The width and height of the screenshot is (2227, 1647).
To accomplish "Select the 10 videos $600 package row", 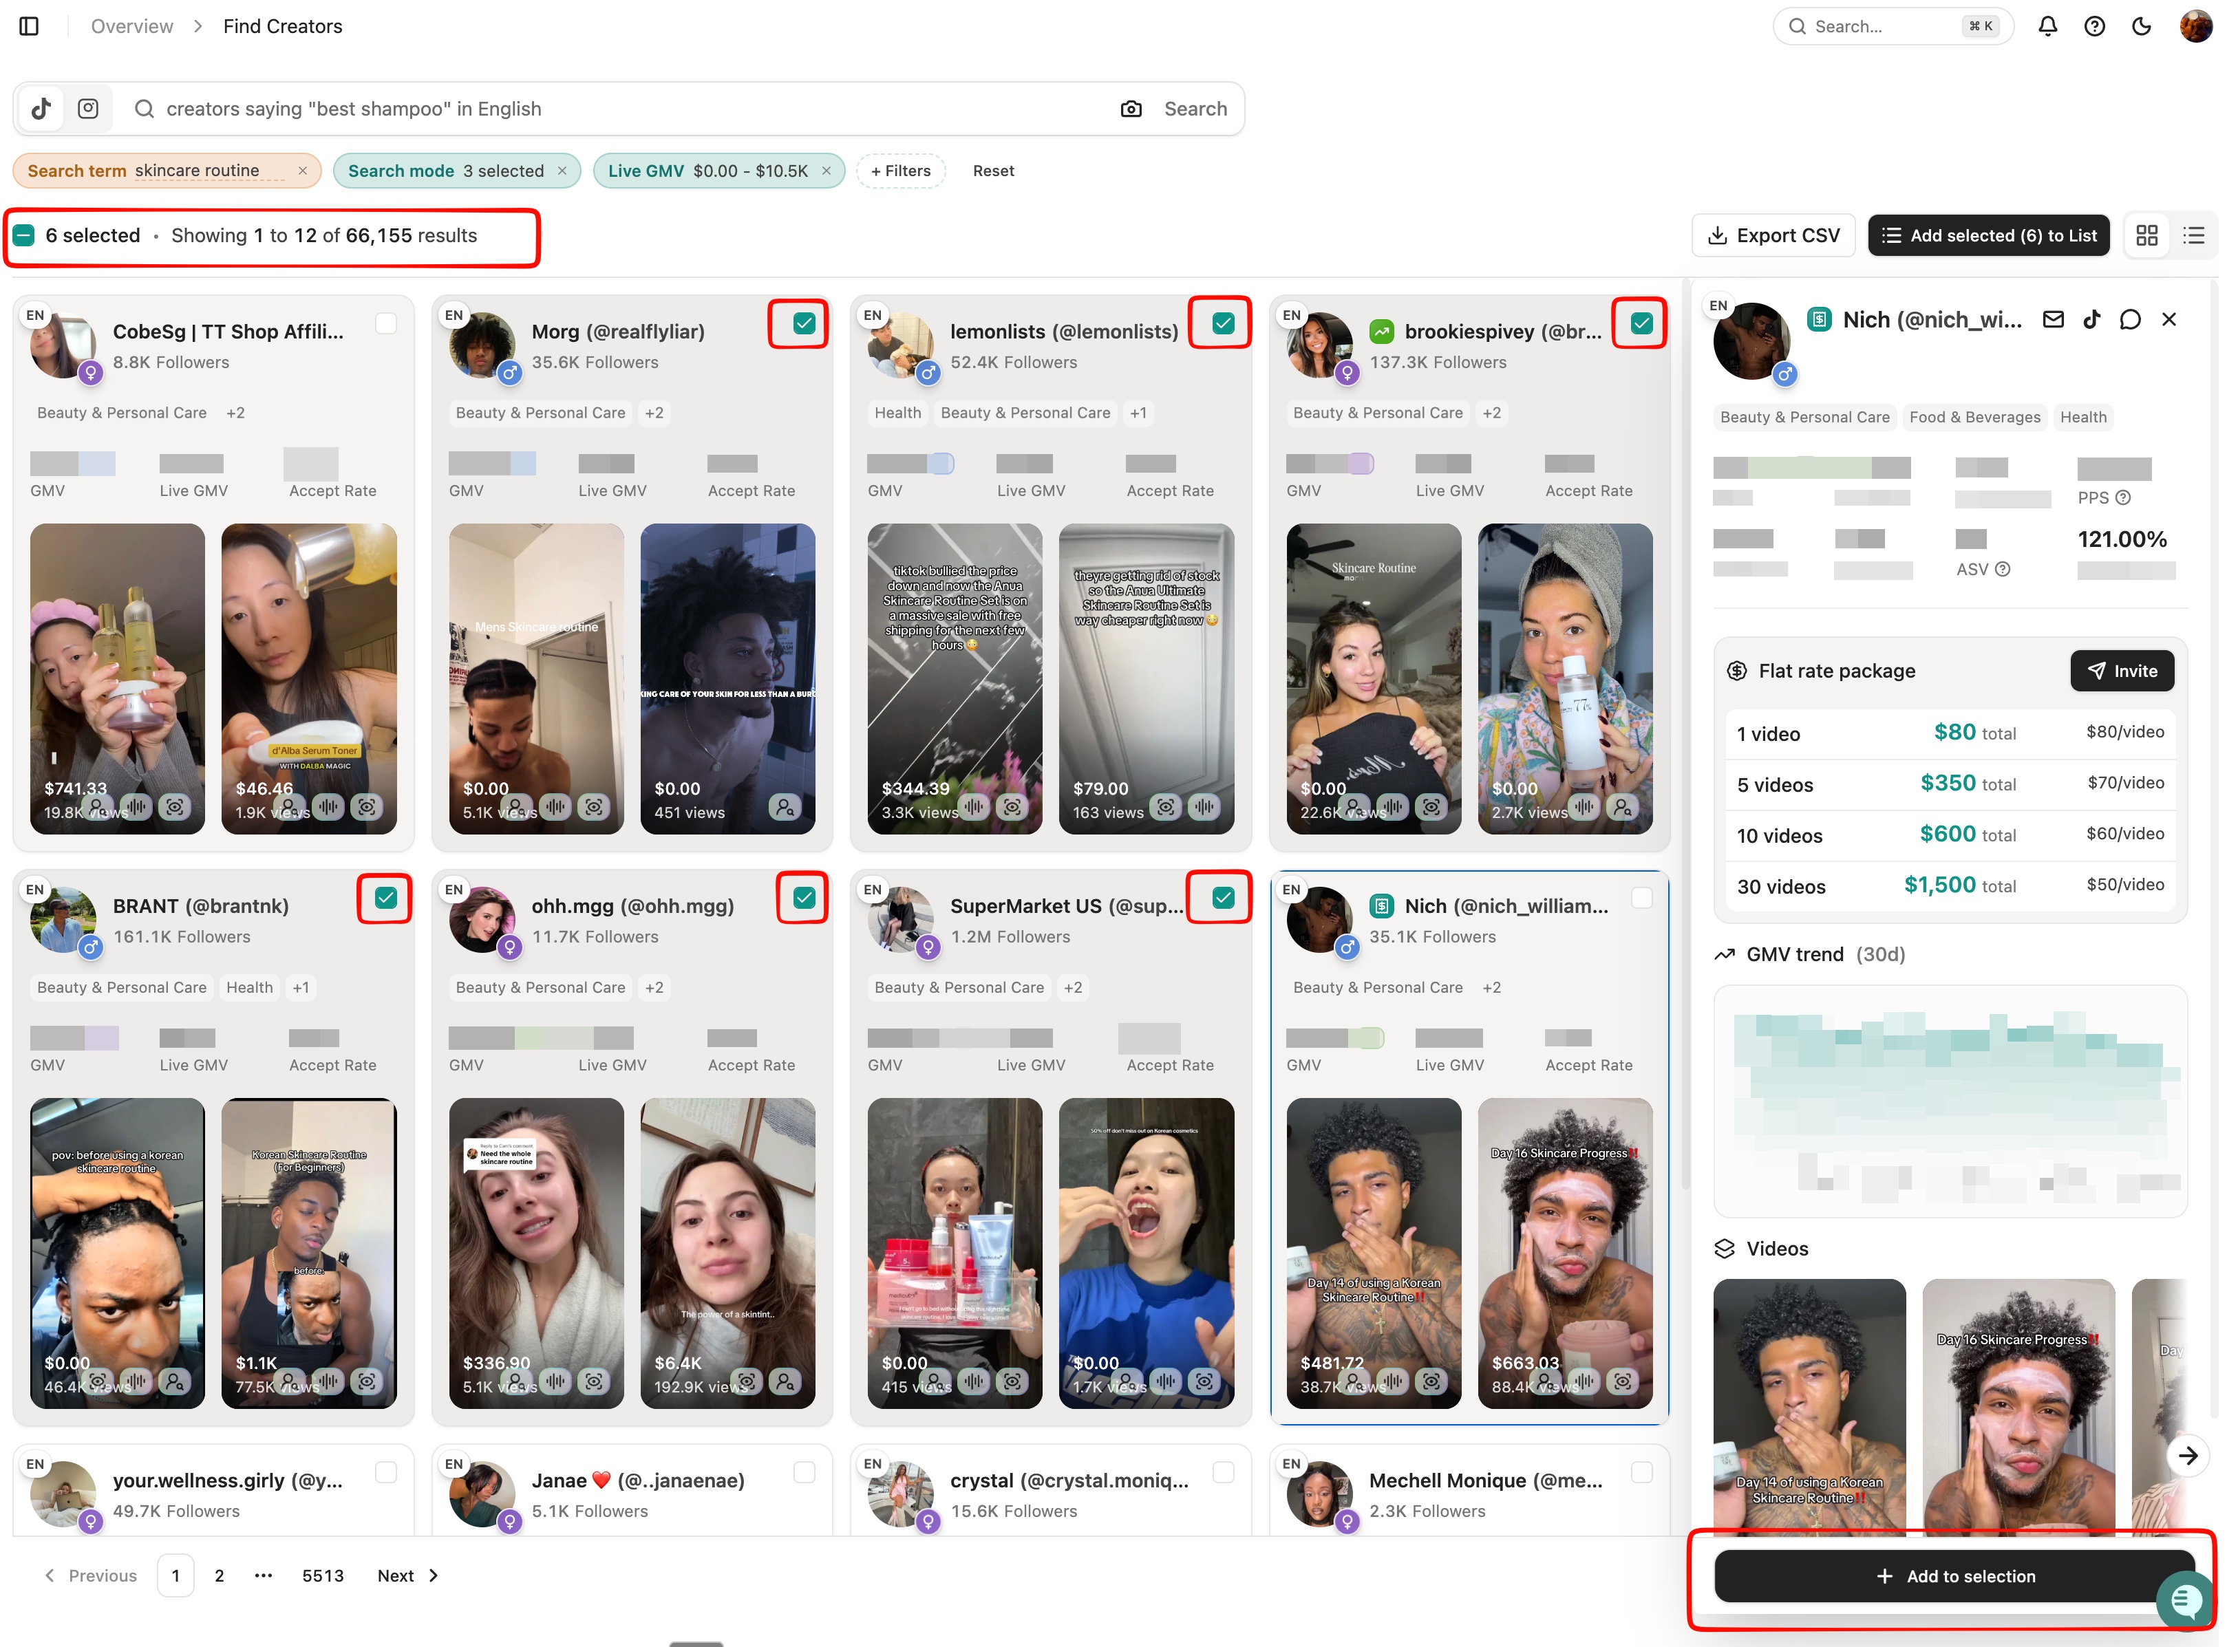I will pyautogui.click(x=1950, y=835).
